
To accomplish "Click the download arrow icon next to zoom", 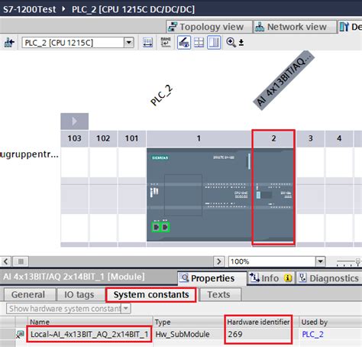I will click(x=241, y=43).
